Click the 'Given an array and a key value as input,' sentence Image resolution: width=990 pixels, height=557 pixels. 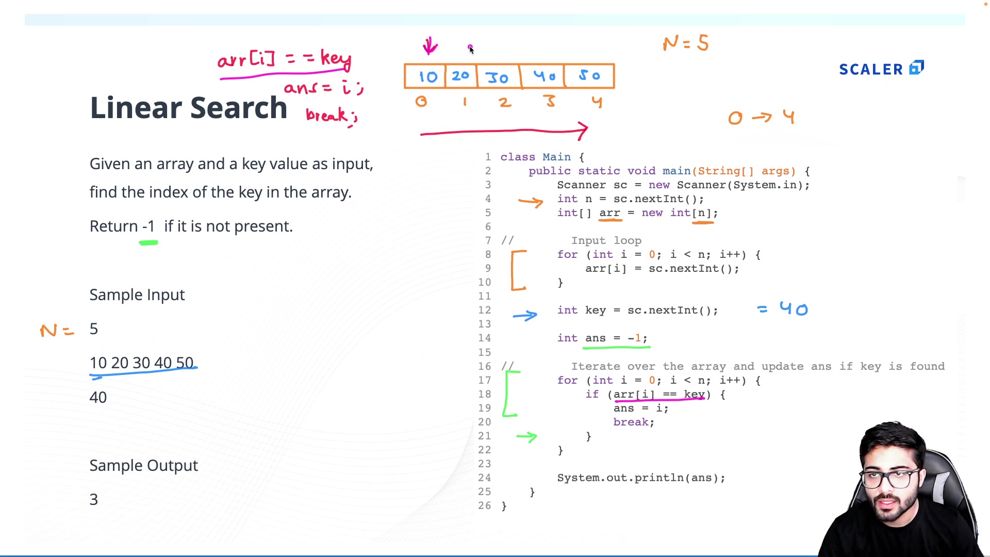[x=231, y=164]
